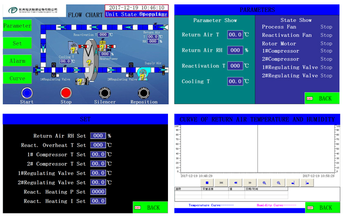The height and width of the screenshot is (217, 343).
Task: Click the supply air fan icon
Action: coord(144,73)
